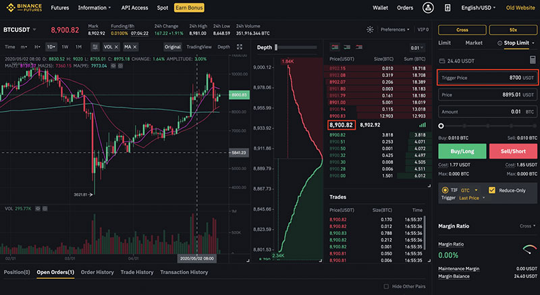Toggle the light/dark theme sun icon

tap(369, 30)
